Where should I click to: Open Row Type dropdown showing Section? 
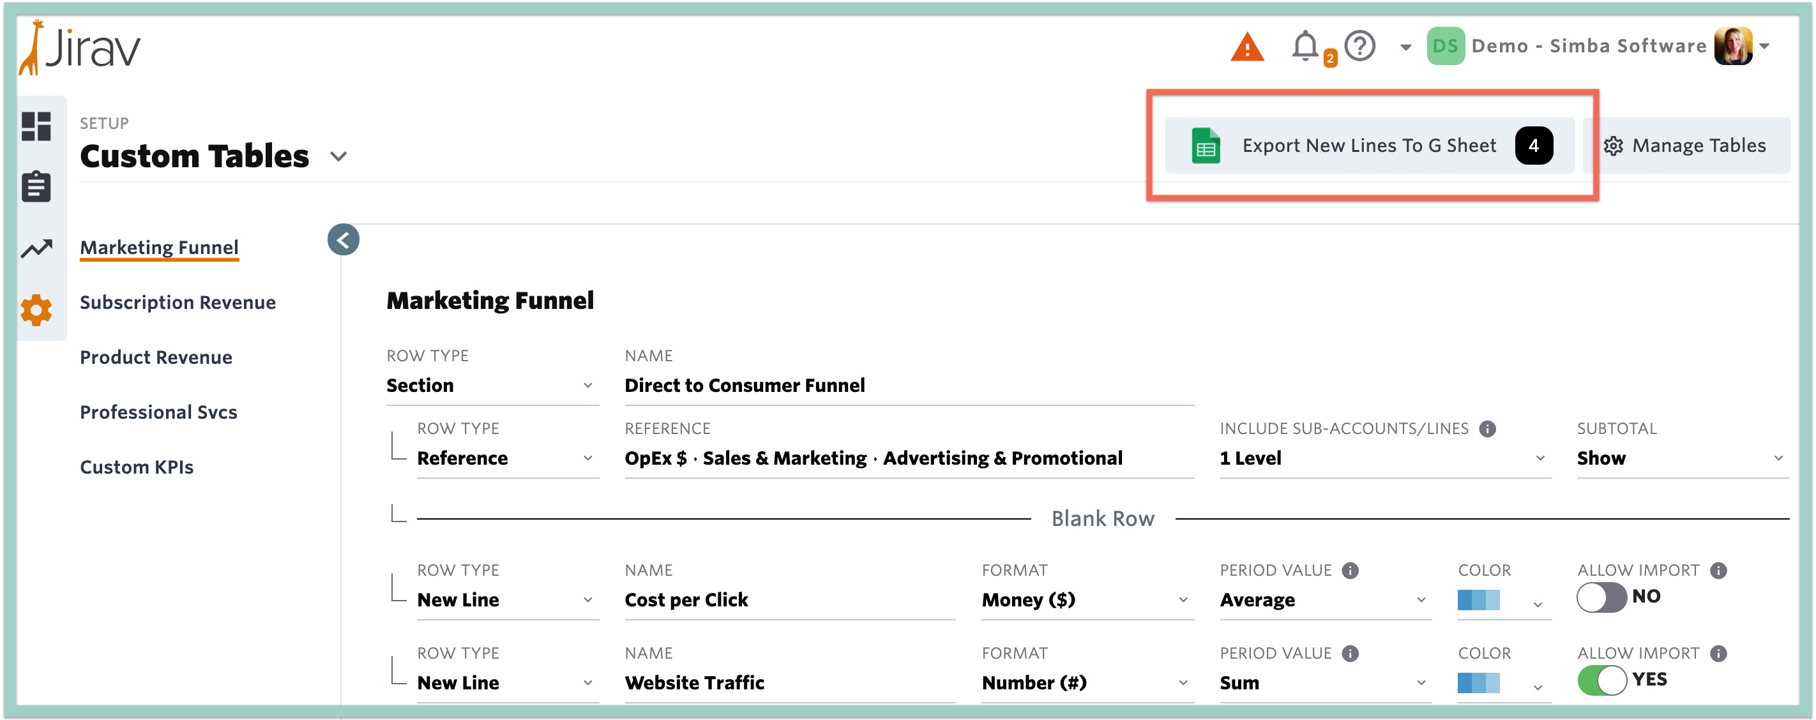492,386
